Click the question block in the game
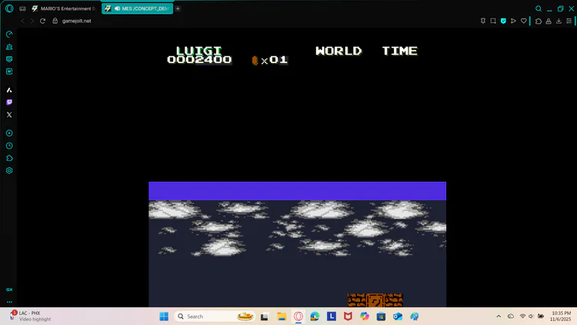 coord(375,300)
